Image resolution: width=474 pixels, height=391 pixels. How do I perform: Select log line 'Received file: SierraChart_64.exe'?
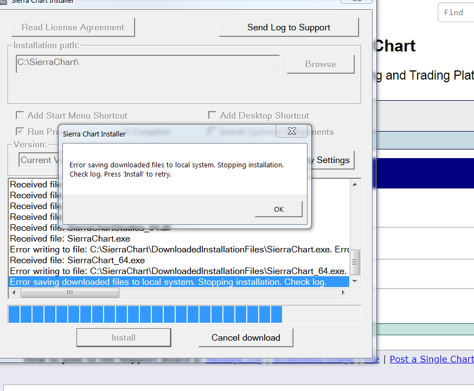tap(179, 260)
